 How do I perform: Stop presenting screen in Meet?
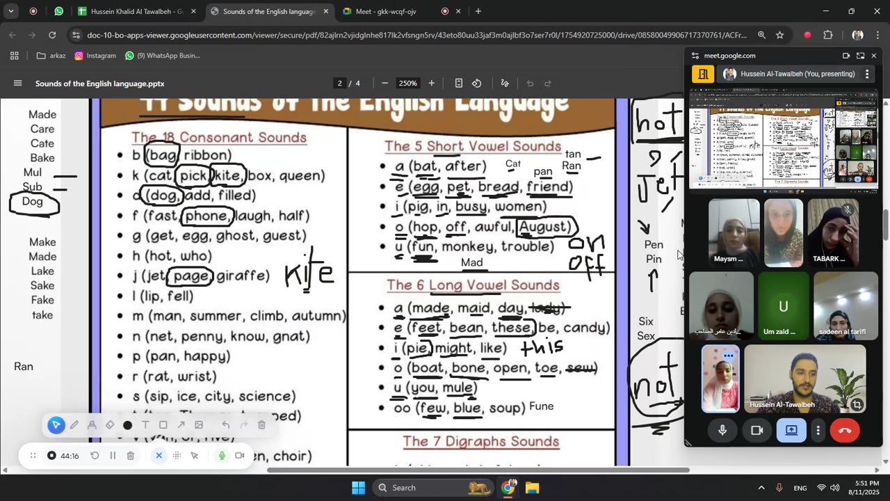coord(791,431)
